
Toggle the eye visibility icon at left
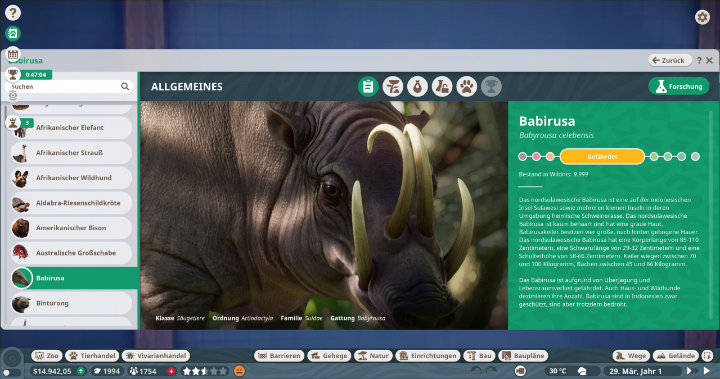click(12, 95)
